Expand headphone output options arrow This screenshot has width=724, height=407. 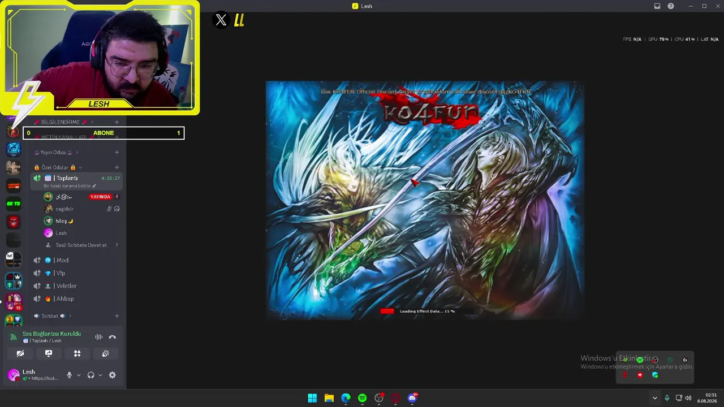click(x=100, y=375)
